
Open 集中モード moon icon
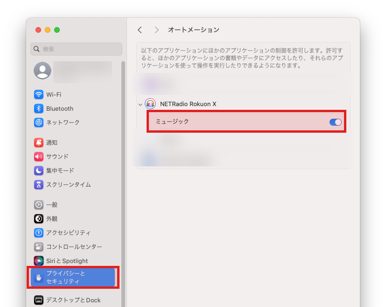point(39,171)
